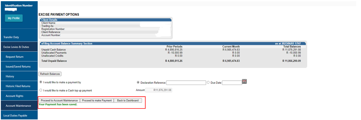This screenshot has width=361, height=120.
Task: Open Transfer Duty in sidebar
Action: [11, 37]
